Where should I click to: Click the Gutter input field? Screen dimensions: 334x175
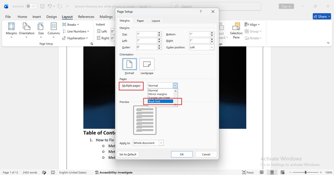147,47
